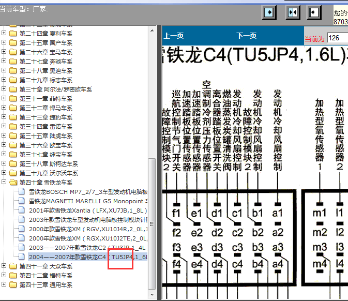
Task: Click tree panel scroll down arrow
Action: click(x=152, y=295)
